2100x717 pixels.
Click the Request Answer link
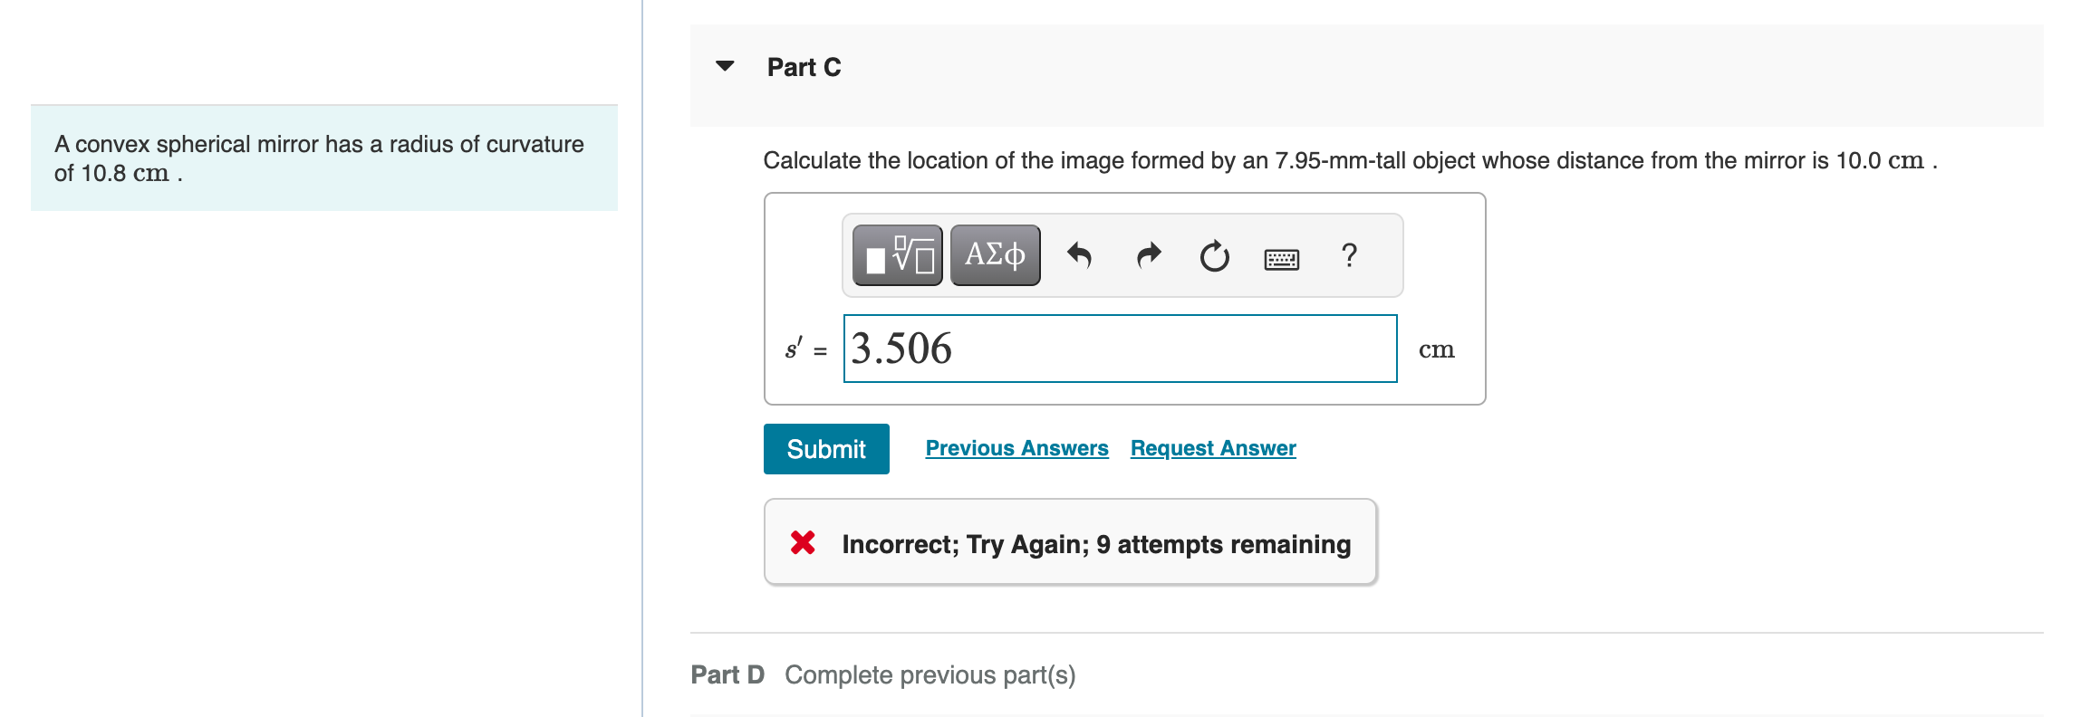1213,447
